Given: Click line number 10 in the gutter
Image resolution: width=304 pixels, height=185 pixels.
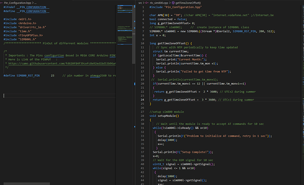Looking at the screenshot, I should coord(142,44).
